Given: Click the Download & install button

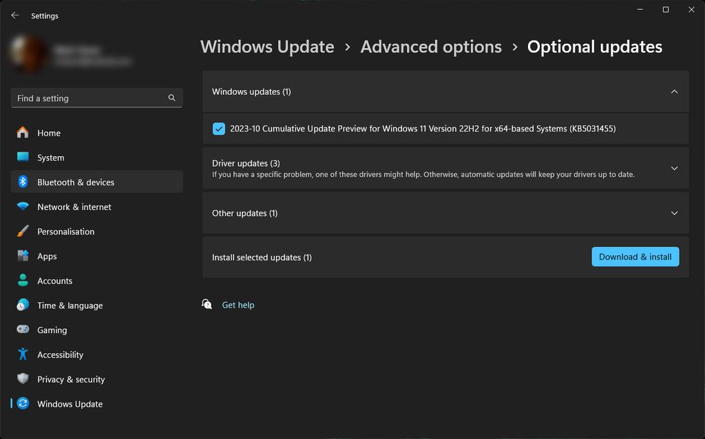Looking at the screenshot, I should coord(635,256).
